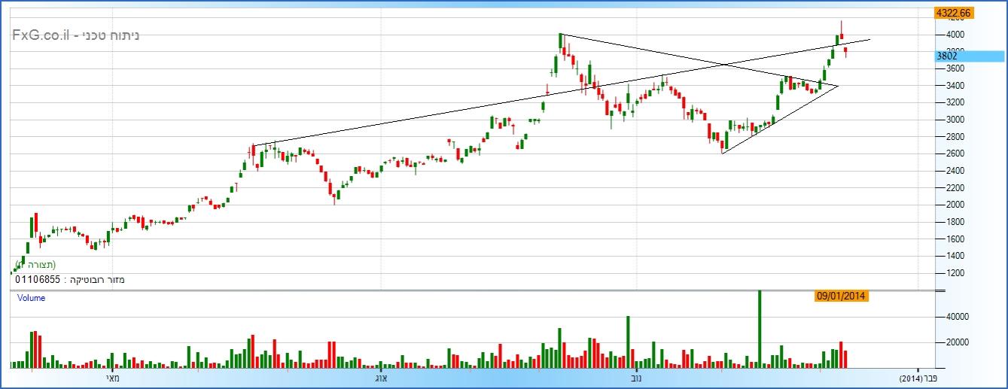Viewport: 1008px width, 389px height.
Task: Select the נוב month label on time axis
Action: click(636, 378)
